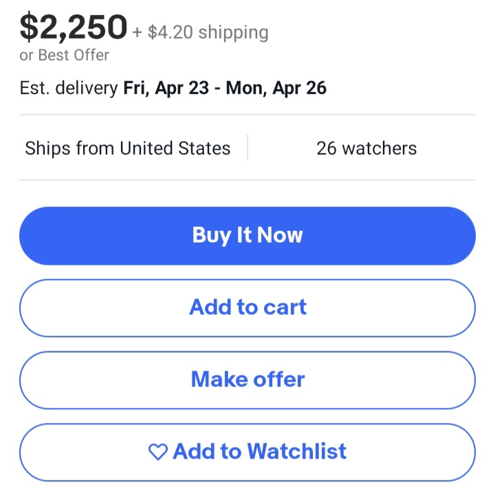This screenshot has height=504, width=495.
Task: Click the "Est. delivery" label
Action: pos(69,88)
